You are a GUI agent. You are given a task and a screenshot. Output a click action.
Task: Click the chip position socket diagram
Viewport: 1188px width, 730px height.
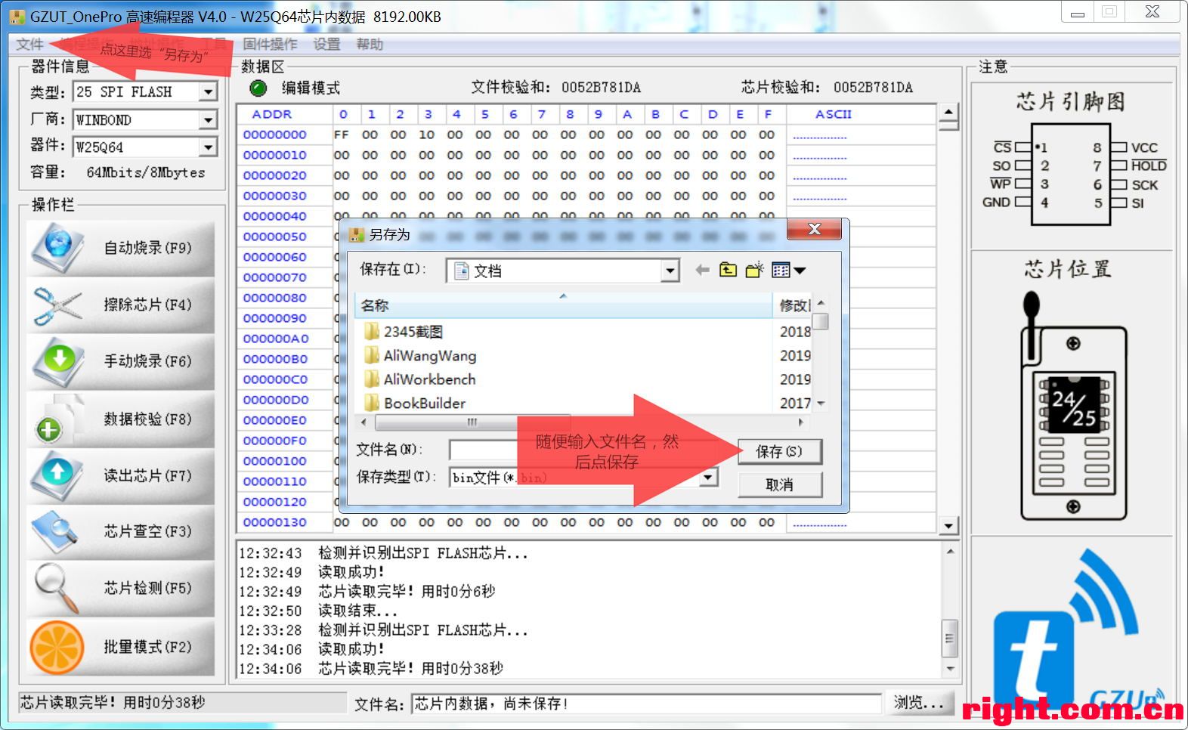[1072, 408]
